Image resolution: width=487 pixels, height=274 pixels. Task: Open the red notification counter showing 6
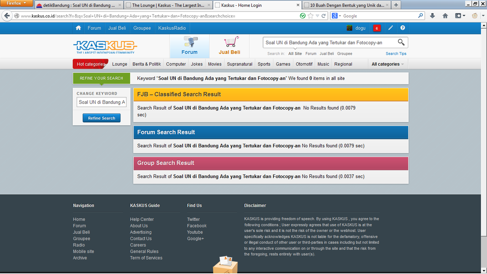(x=377, y=28)
